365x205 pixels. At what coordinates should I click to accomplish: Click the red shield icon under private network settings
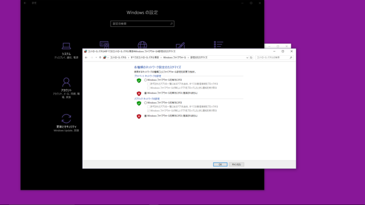[139, 93]
